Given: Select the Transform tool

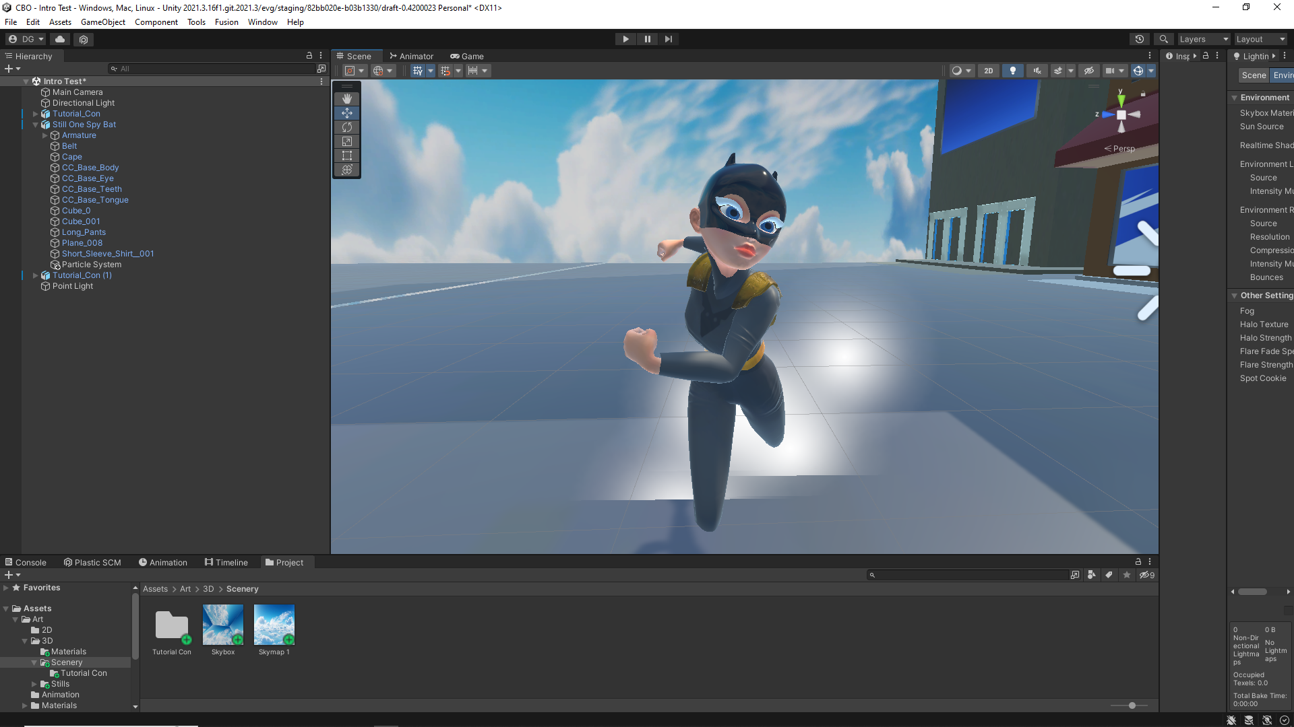Looking at the screenshot, I should click(347, 170).
